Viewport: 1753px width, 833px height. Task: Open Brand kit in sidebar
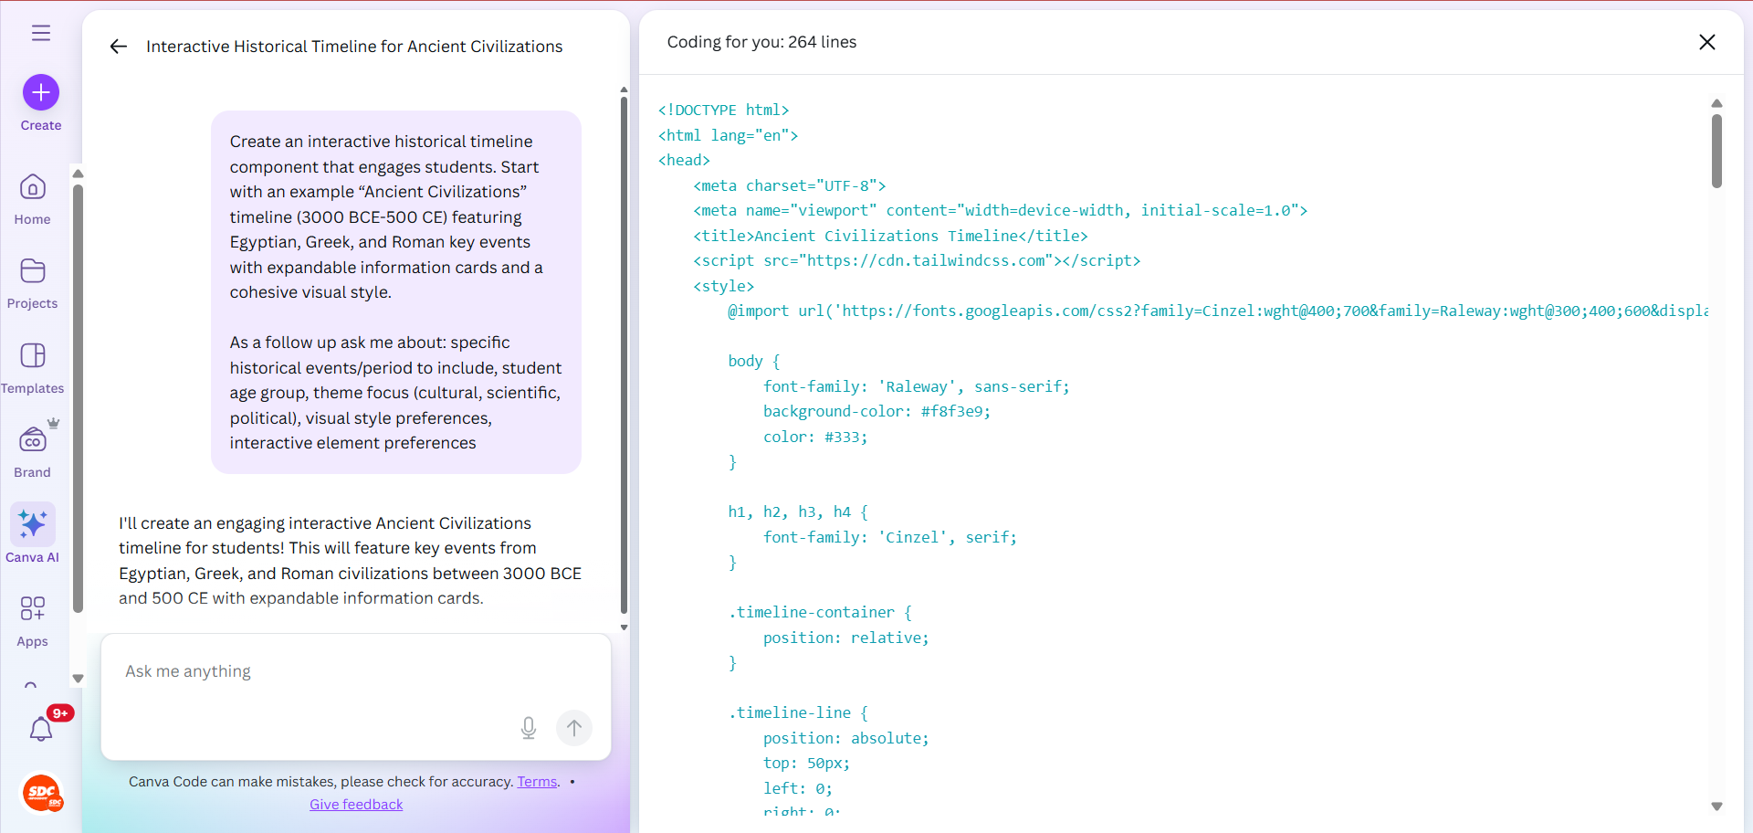pyautogui.click(x=33, y=451)
